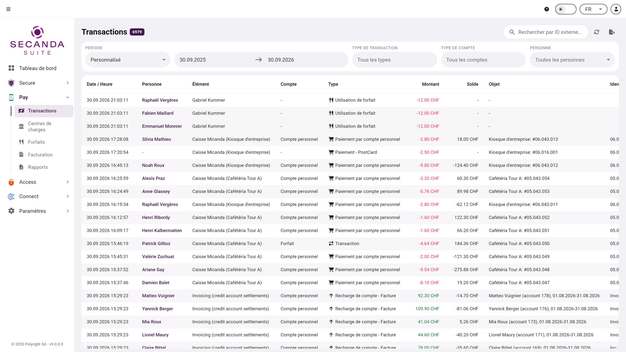The width and height of the screenshot is (626, 352).
Task: Click the Paiement - PostCard type cell
Action: (x=353, y=152)
